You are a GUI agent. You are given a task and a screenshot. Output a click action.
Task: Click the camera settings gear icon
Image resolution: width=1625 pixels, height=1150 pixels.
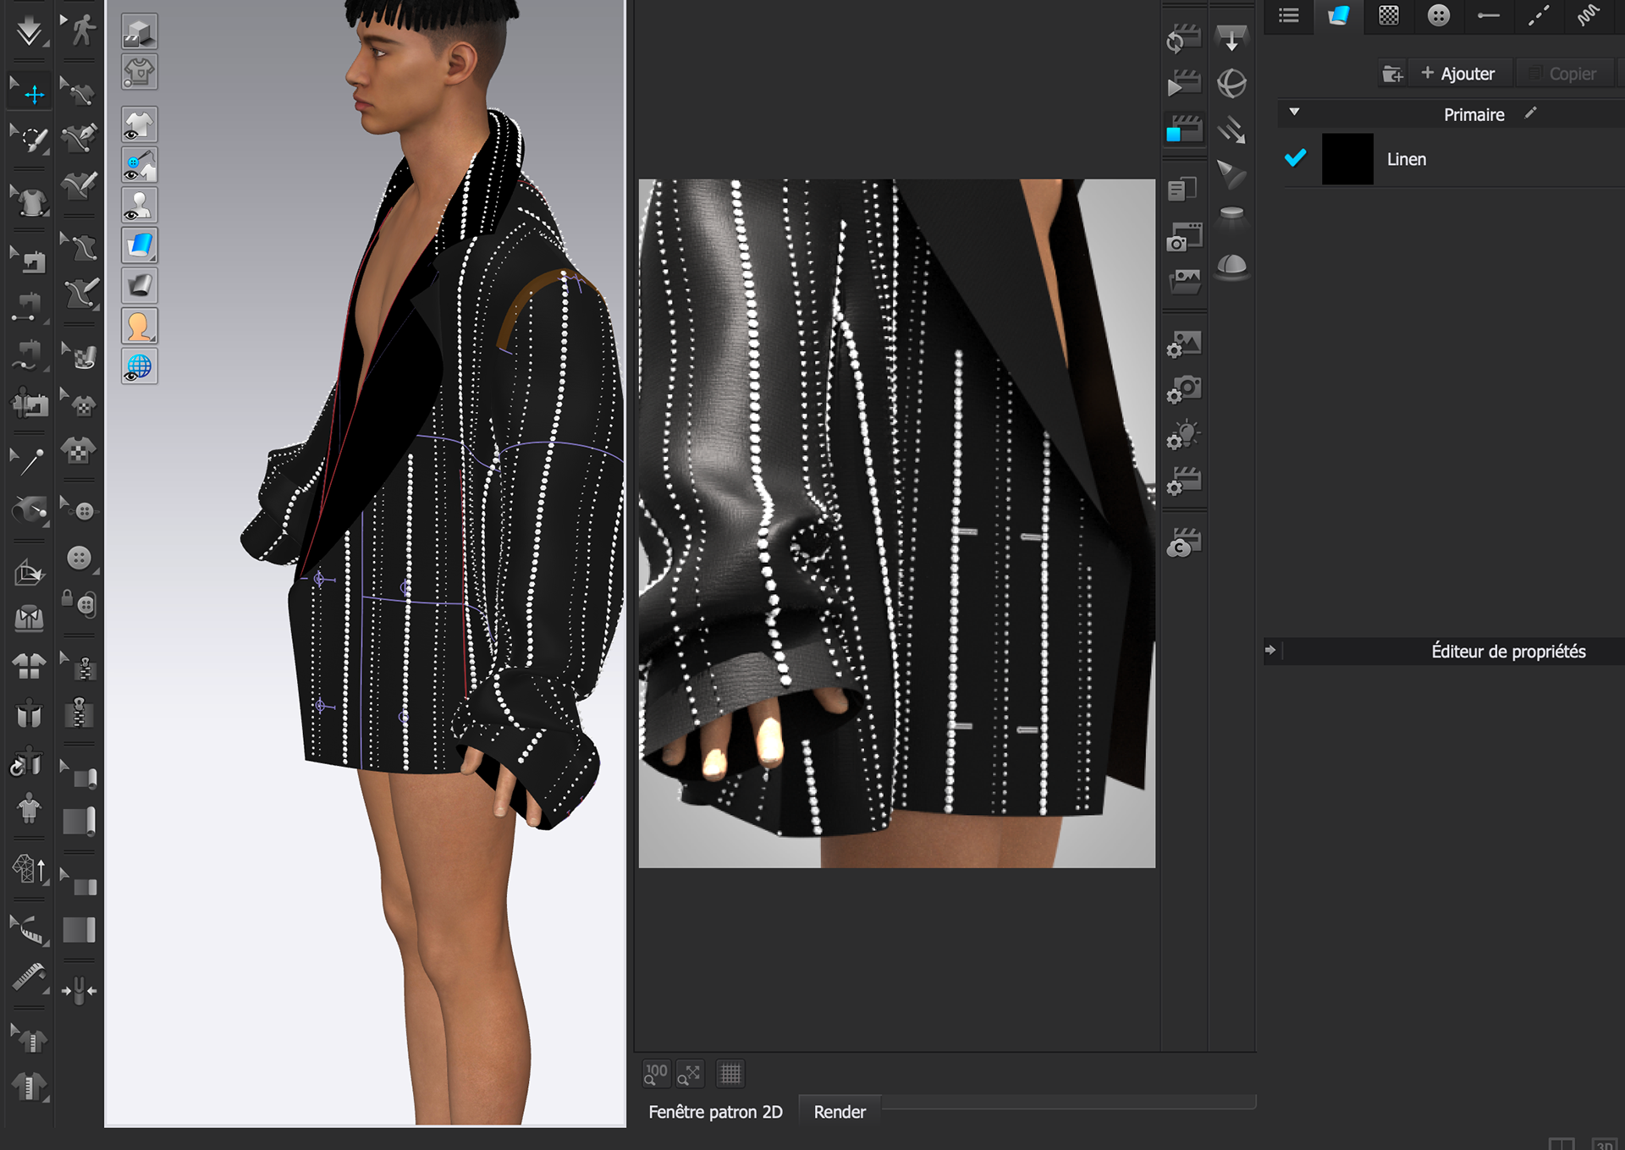coord(1184,390)
